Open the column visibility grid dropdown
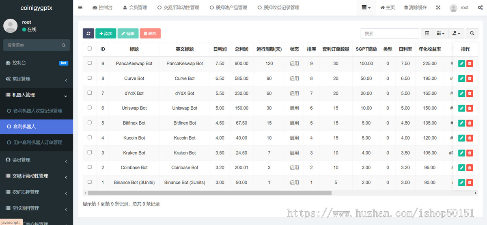This screenshot has width=487, height=225. [x=440, y=34]
